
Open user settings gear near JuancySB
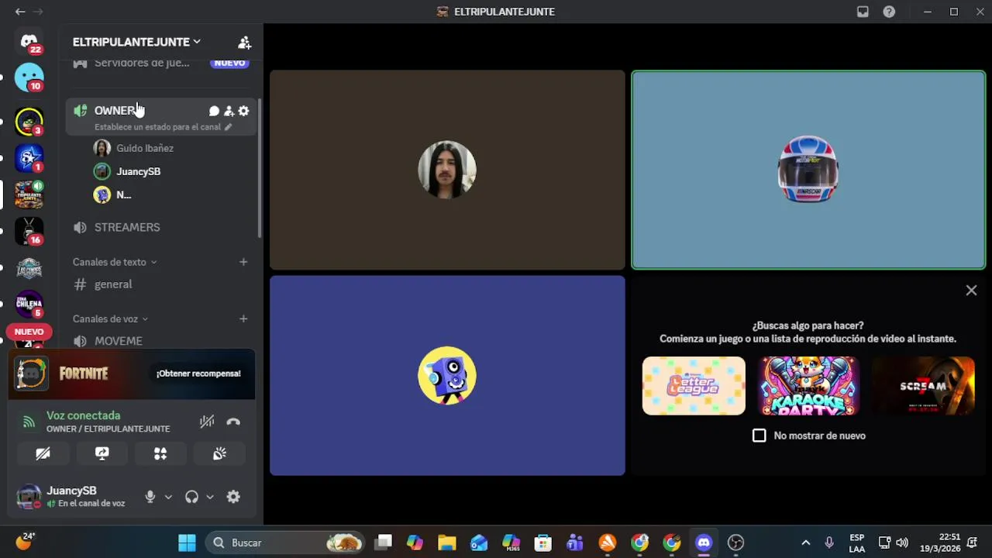[233, 497]
